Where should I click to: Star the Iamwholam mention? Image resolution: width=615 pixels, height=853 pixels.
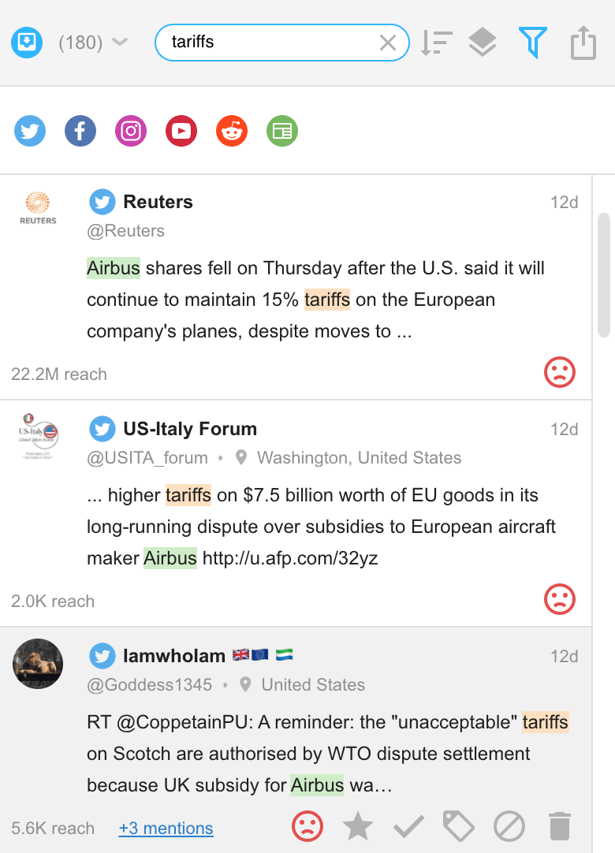pos(358,826)
